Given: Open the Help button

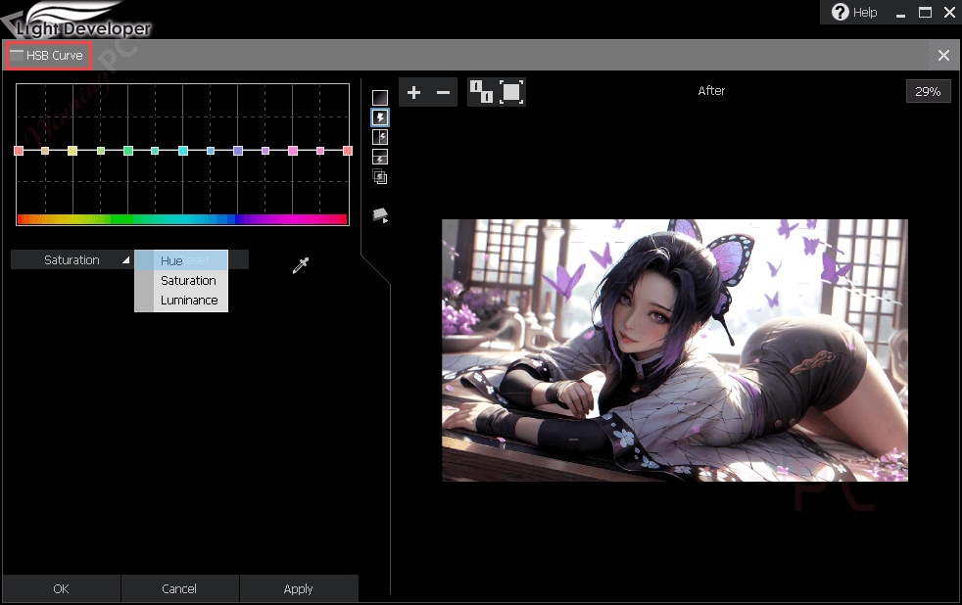Looking at the screenshot, I should tap(854, 13).
